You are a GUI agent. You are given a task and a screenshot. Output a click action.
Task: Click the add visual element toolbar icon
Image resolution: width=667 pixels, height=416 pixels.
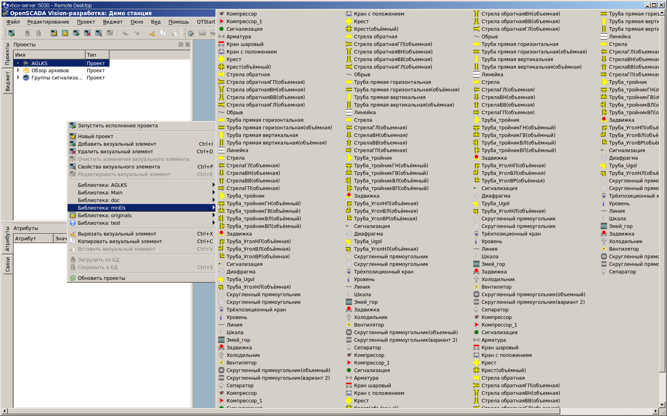point(76,33)
